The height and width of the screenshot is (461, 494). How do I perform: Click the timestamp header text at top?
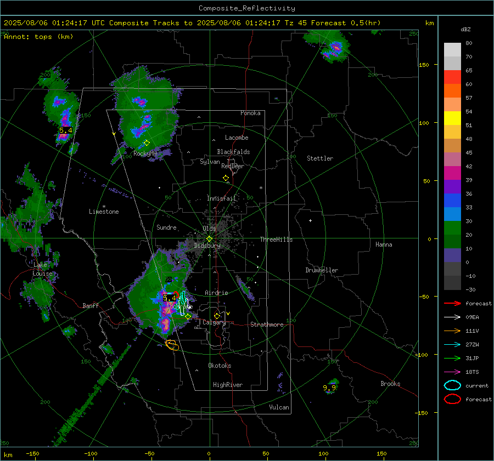192,23
